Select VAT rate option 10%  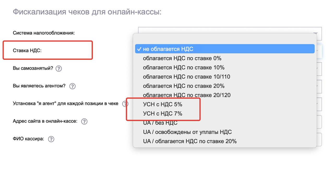(183, 67)
